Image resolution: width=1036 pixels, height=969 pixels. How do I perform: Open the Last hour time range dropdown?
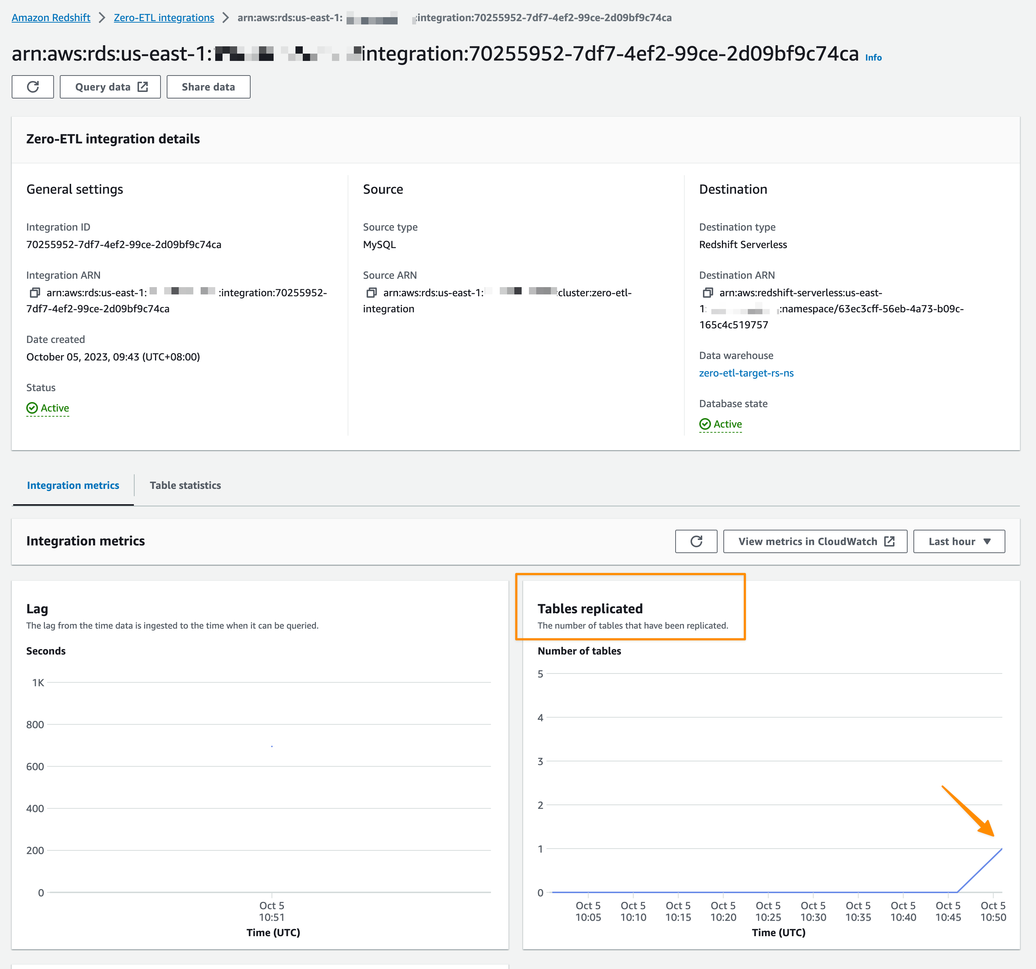[x=958, y=541]
